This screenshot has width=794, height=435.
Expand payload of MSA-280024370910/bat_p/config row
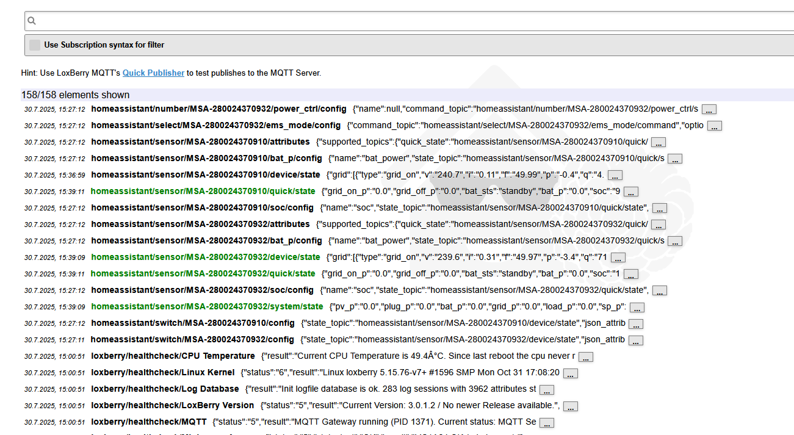click(674, 159)
